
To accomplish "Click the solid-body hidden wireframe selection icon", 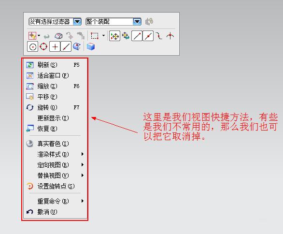I will coord(58,36).
